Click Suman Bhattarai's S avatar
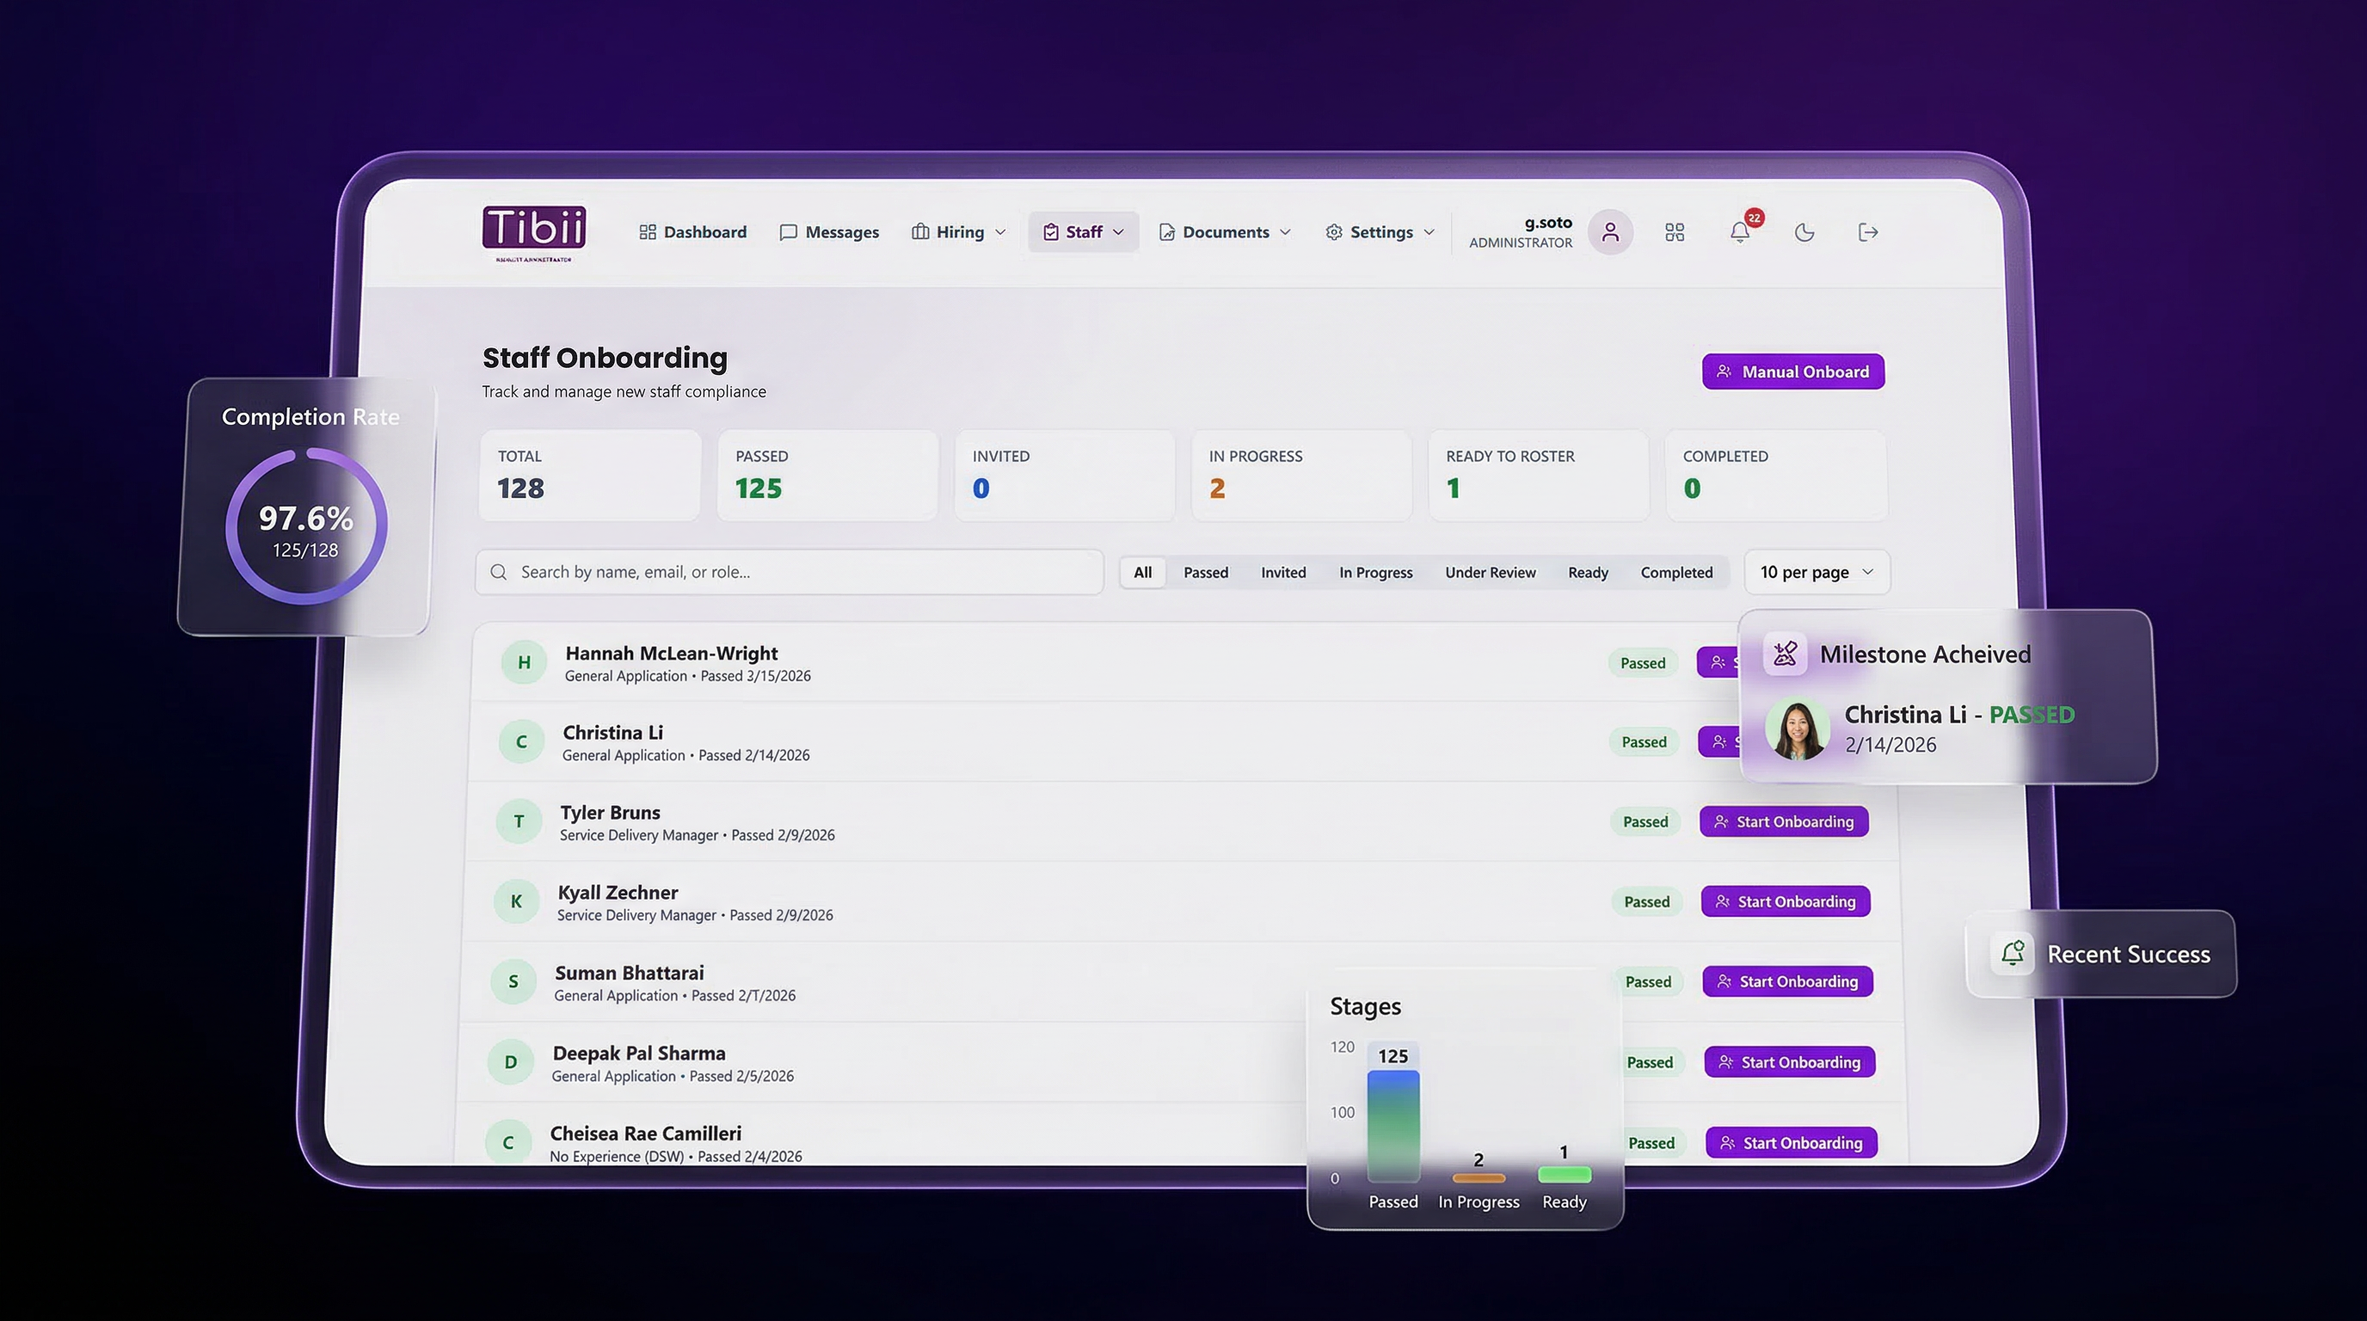 point(513,981)
